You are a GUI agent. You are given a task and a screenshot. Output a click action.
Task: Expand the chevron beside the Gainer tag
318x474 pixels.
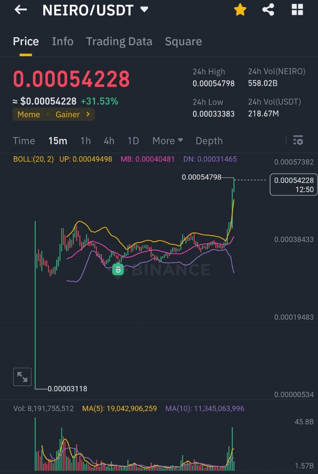pyautogui.click(x=88, y=114)
